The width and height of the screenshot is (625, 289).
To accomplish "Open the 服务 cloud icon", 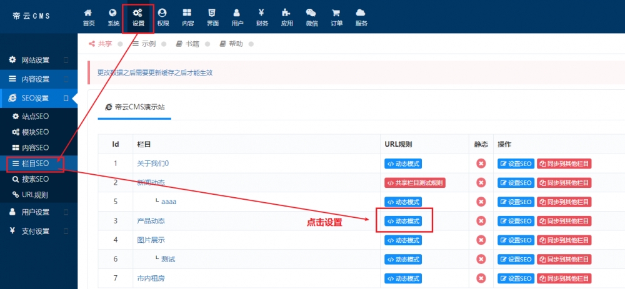I will pyautogui.click(x=361, y=17).
